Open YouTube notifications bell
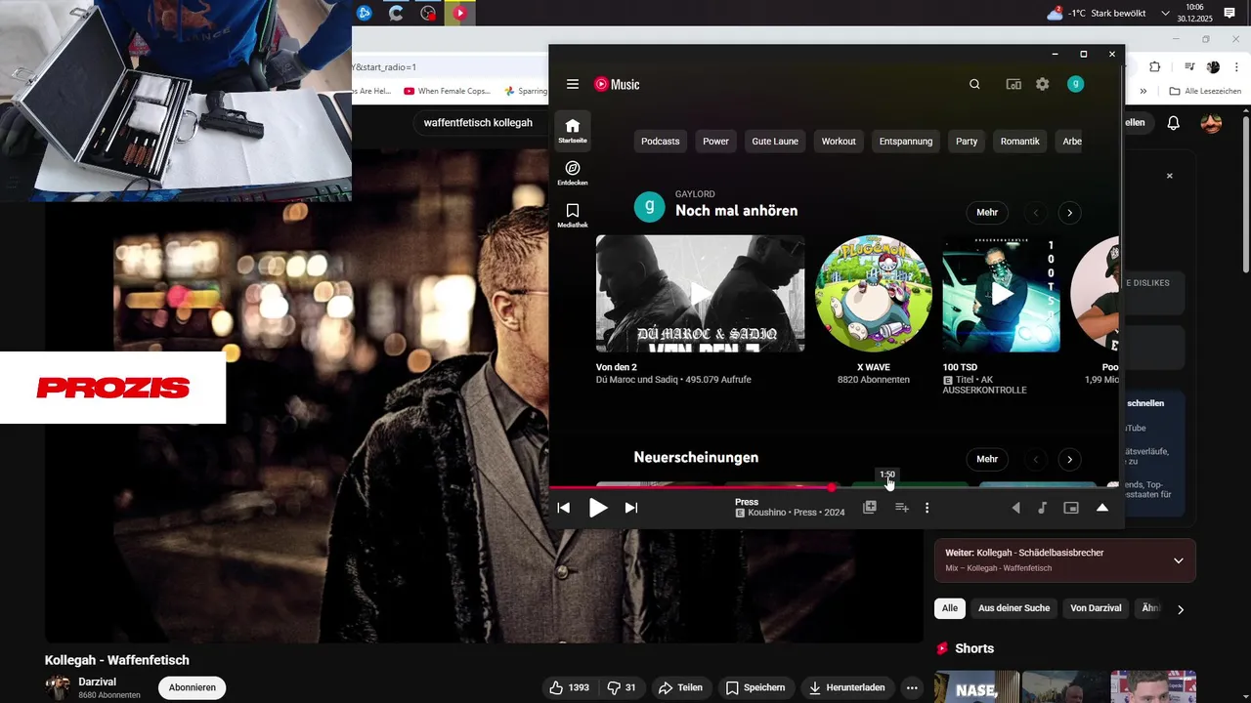 1174,123
